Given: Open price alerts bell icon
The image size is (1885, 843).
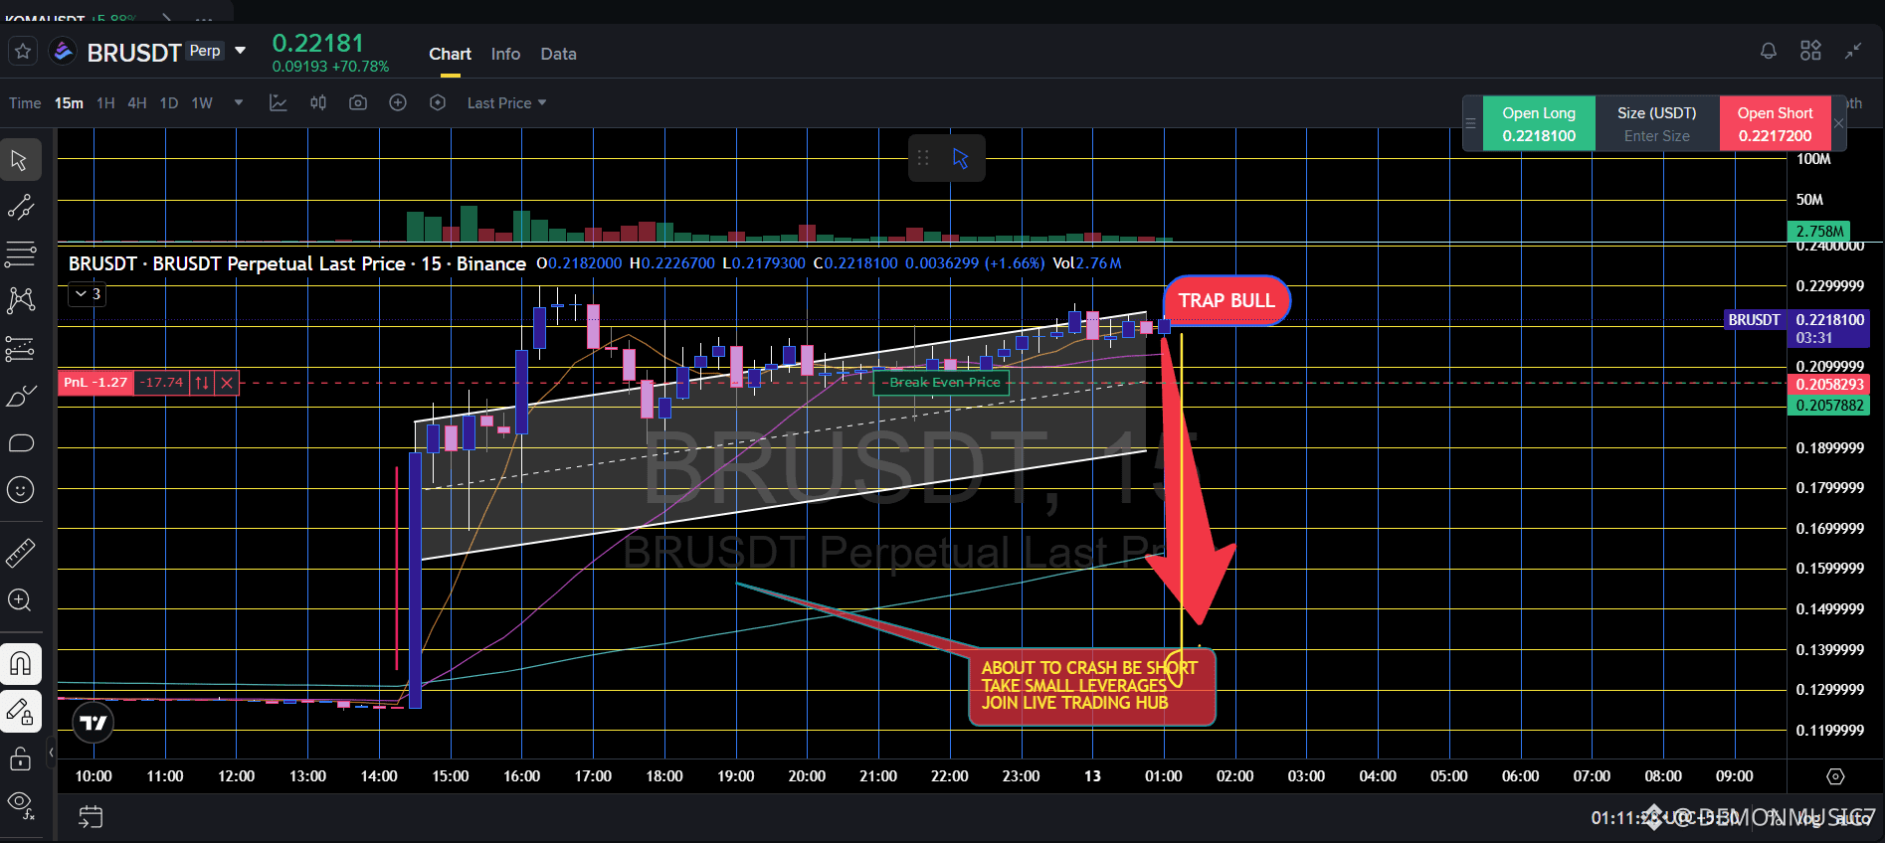Looking at the screenshot, I should (x=1769, y=51).
